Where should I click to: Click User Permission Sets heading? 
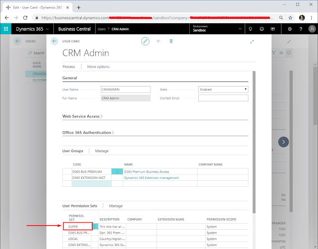79,206
